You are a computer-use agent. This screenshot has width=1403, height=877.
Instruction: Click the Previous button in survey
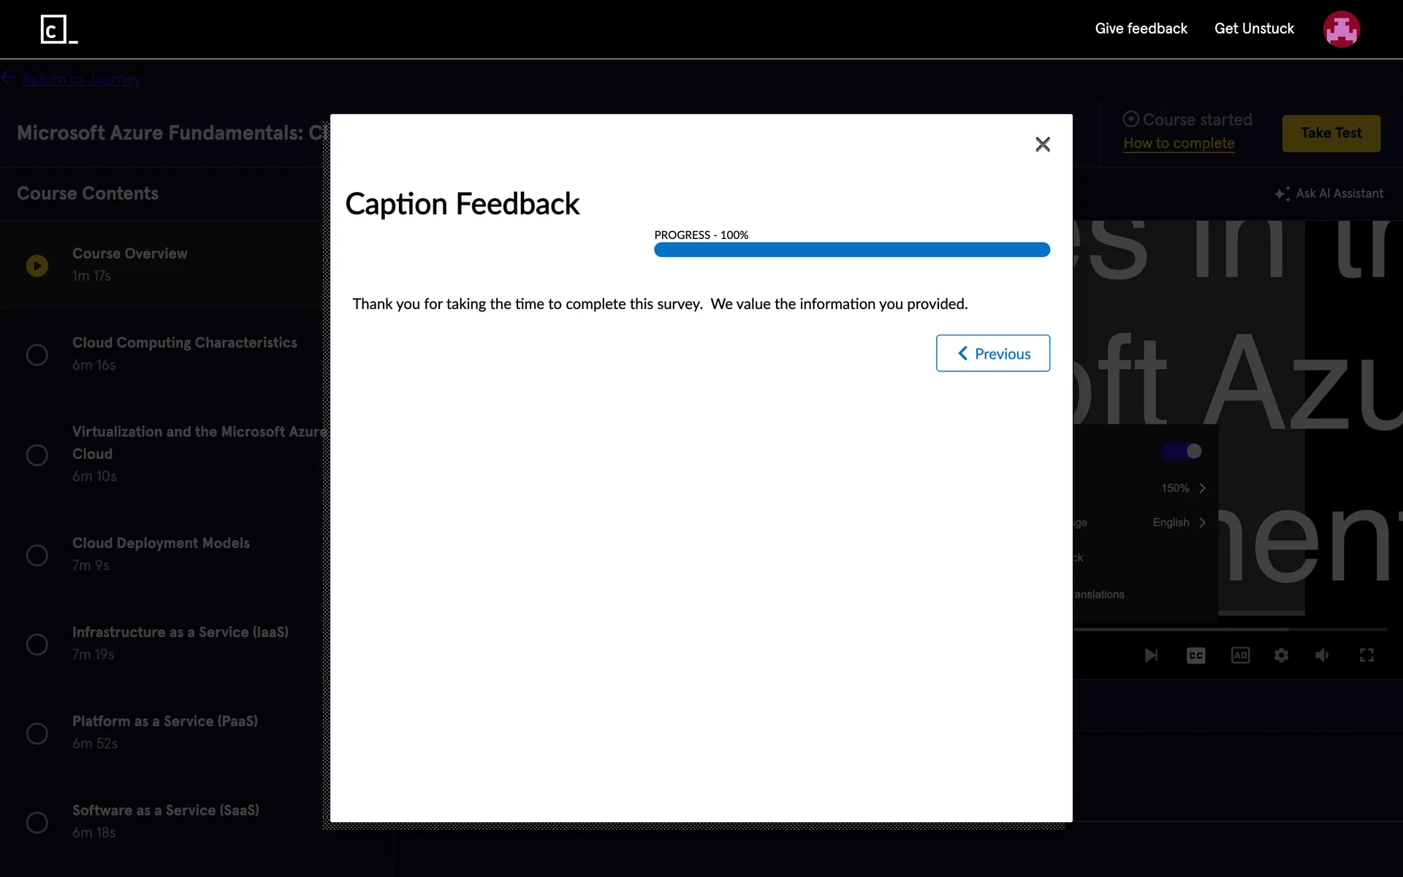[x=992, y=354]
